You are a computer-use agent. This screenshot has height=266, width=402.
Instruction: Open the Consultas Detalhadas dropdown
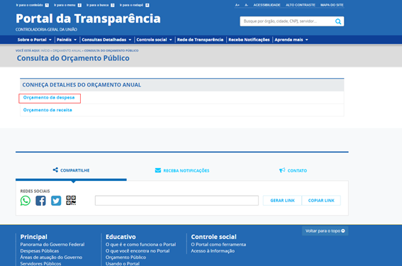pyautogui.click(x=106, y=40)
